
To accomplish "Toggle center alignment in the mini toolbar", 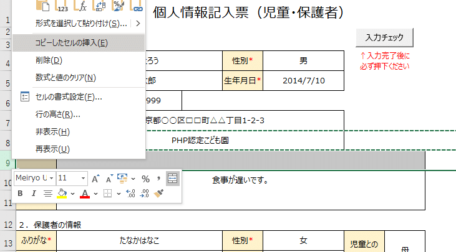I will click(47, 194).
